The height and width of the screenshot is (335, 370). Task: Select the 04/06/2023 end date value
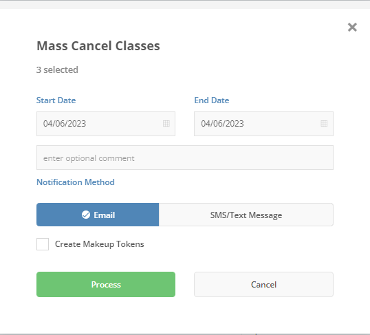222,124
